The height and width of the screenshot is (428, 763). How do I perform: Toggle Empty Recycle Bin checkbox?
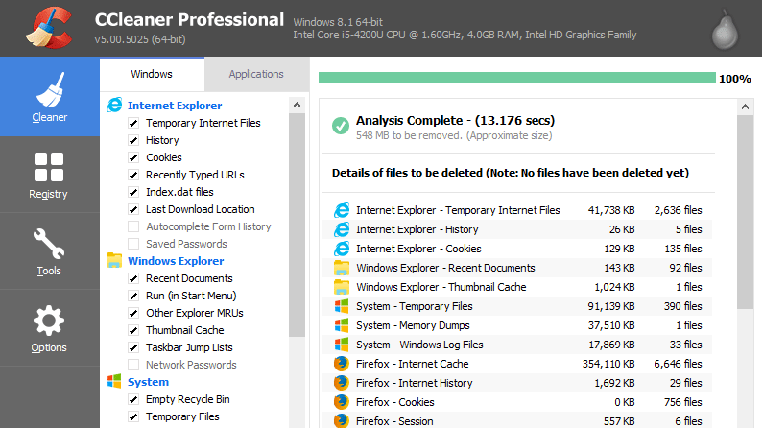133,399
